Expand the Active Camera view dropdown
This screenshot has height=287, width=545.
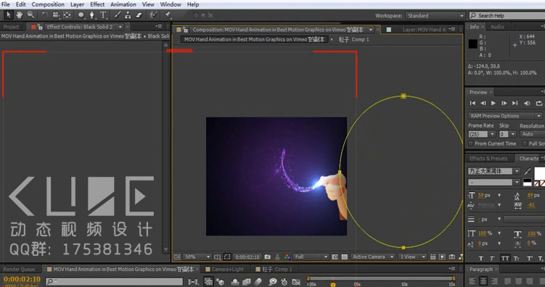372,257
